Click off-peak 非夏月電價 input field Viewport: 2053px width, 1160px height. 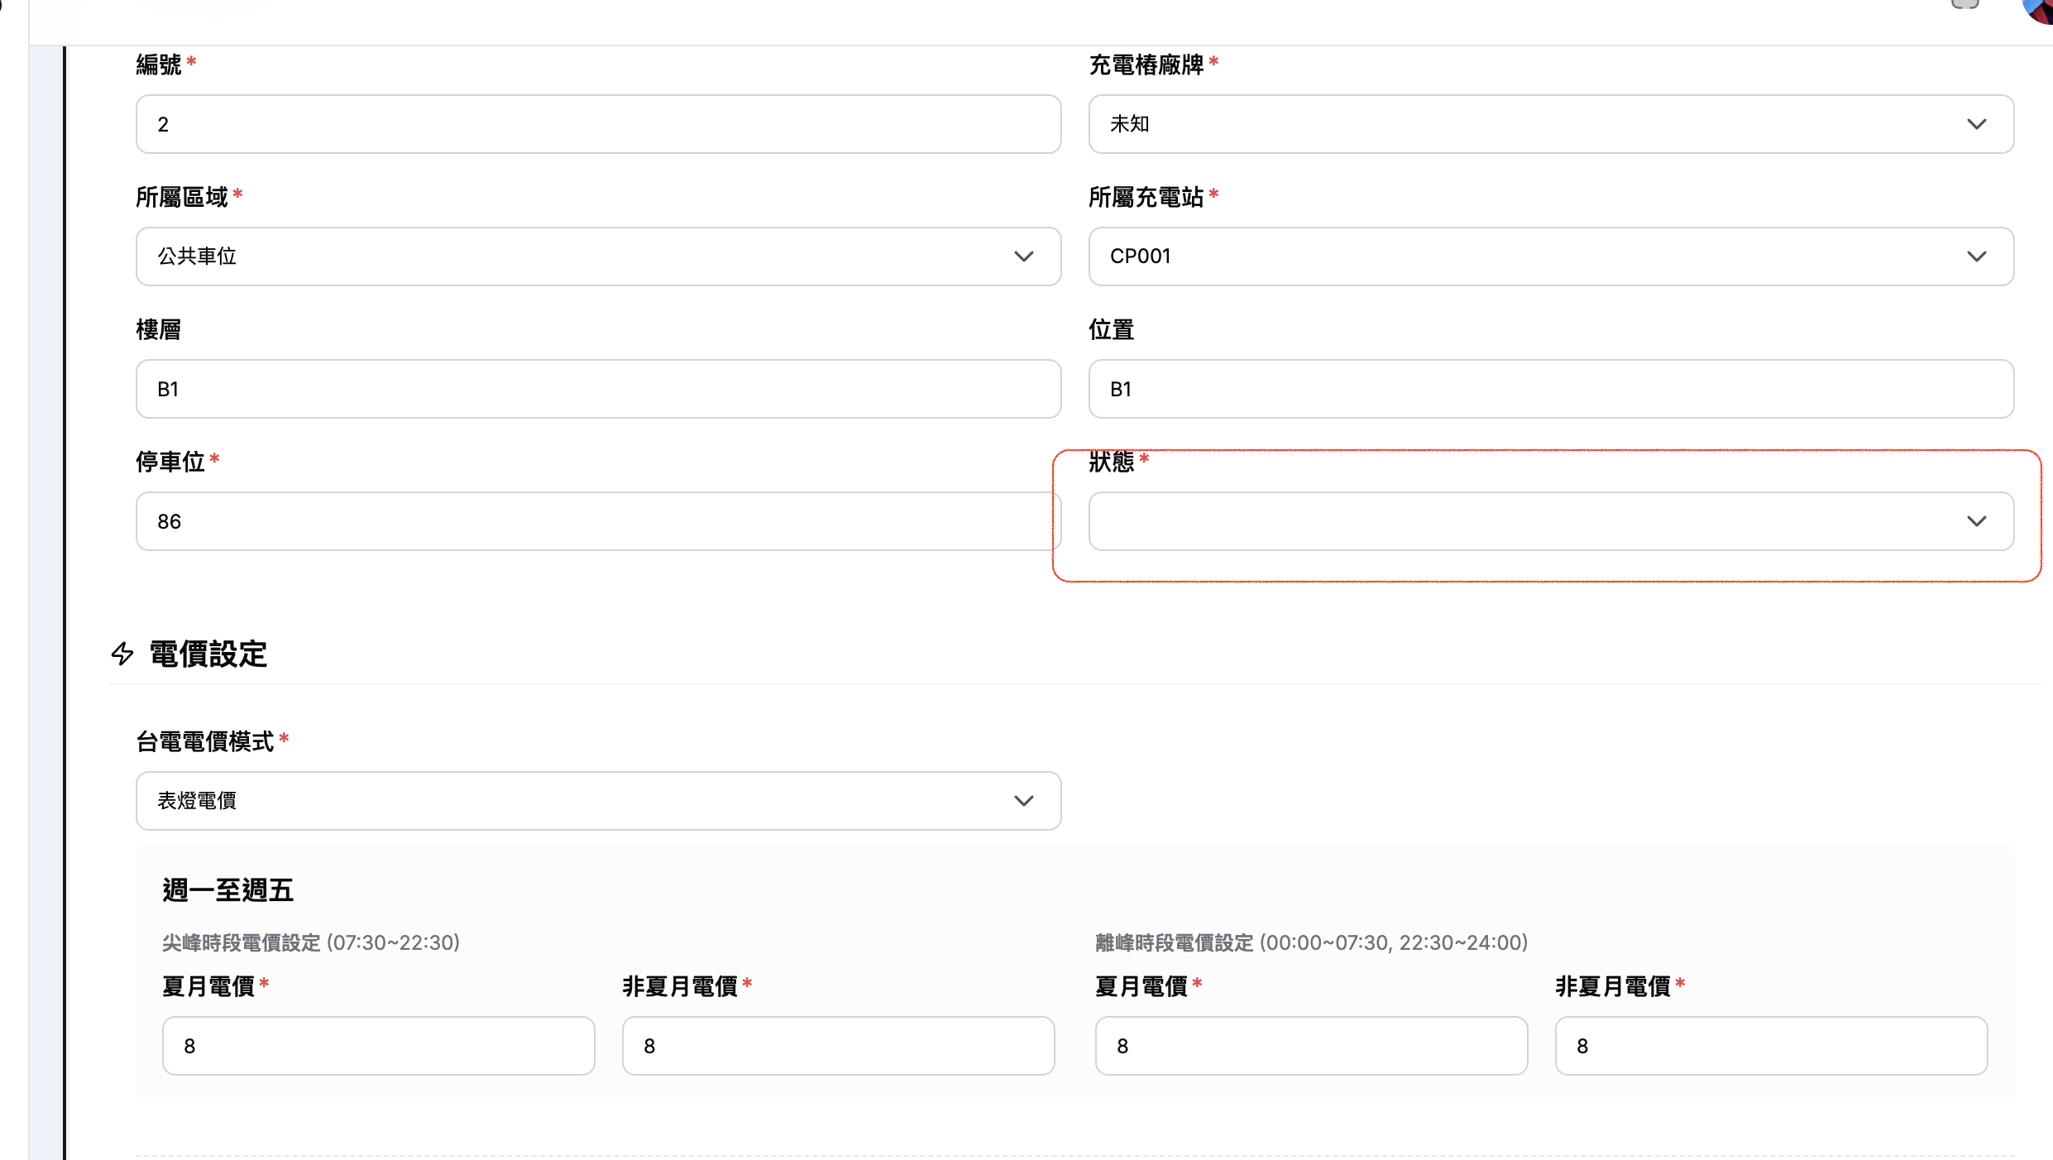pos(1771,1046)
